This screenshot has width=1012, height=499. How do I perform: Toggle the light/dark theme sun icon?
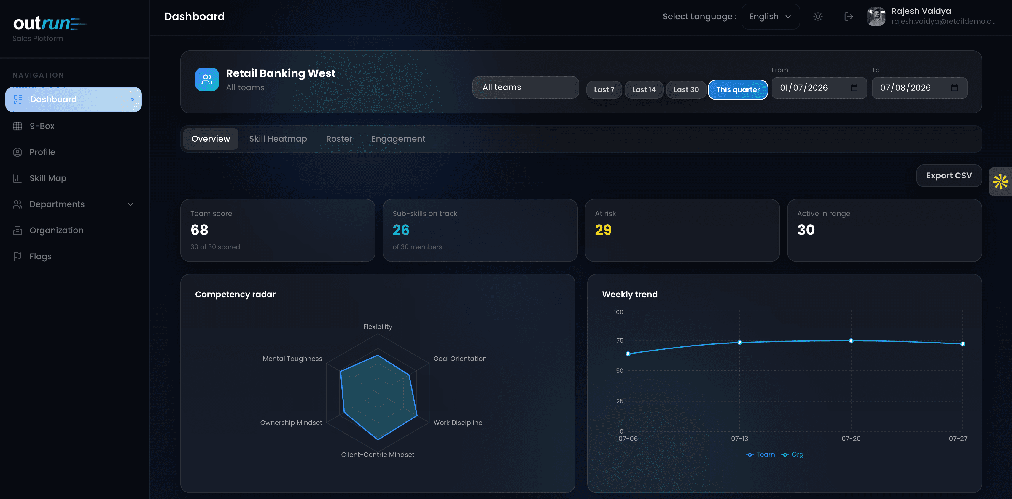point(818,17)
